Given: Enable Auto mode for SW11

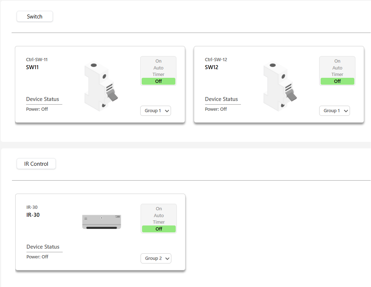Looking at the screenshot, I should 158,68.
